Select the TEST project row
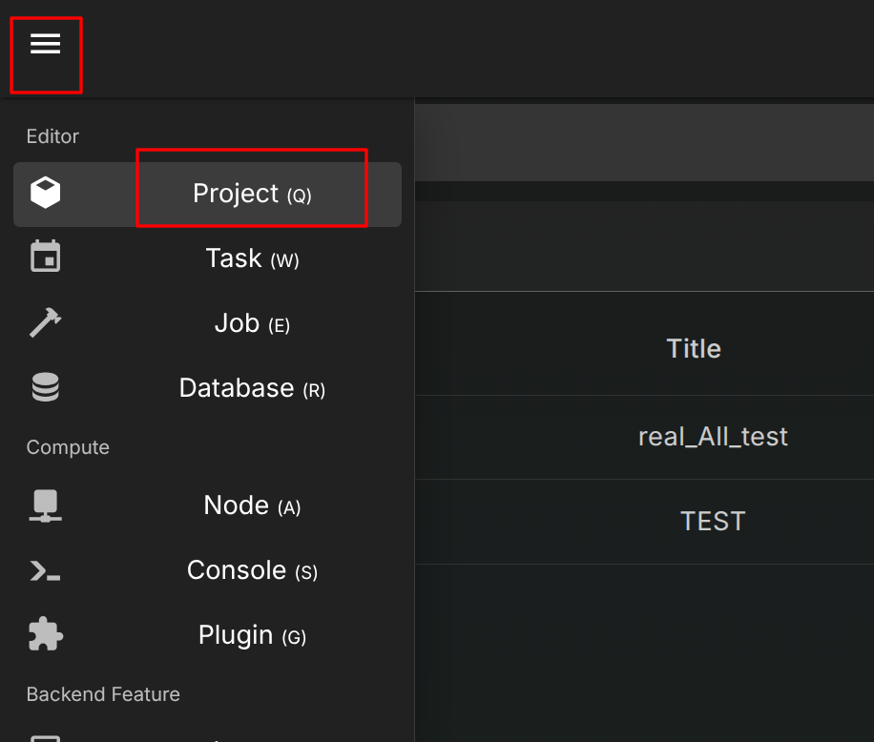 click(x=712, y=522)
